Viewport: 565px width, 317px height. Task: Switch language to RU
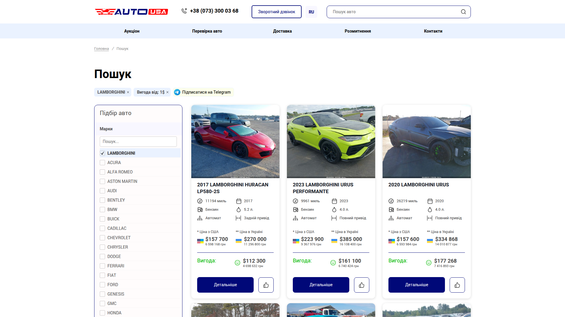pyautogui.click(x=311, y=12)
